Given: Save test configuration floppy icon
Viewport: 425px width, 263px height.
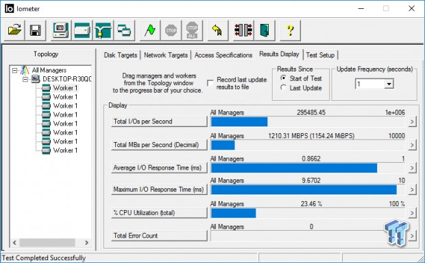Looking at the screenshot, I should pos(35,30).
